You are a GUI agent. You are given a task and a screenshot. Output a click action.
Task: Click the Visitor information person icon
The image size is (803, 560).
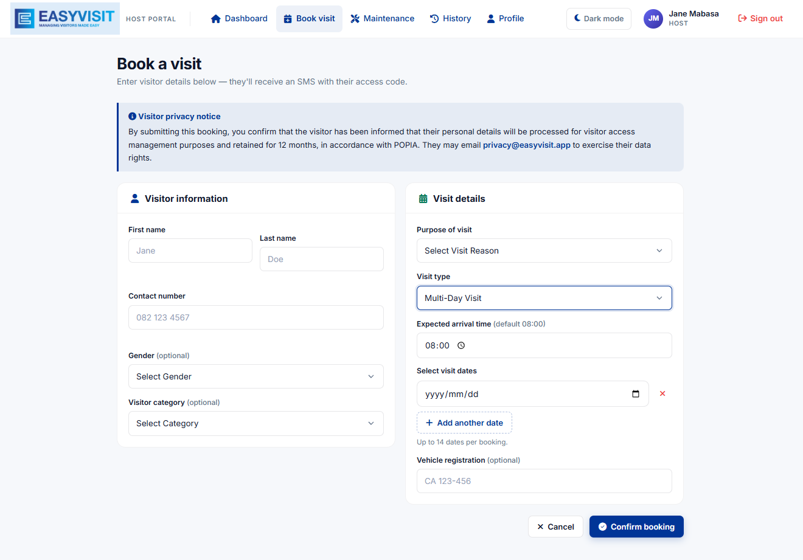tap(135, 199)
